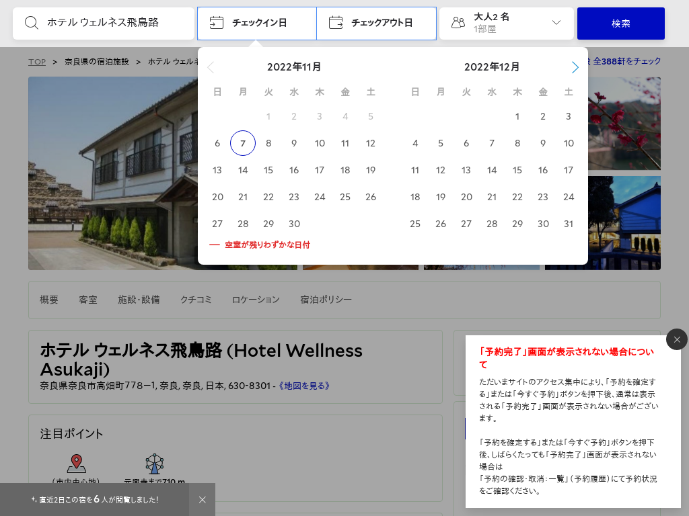Image resolution: width=689 pixels, height=516 pixels.
Task: Open the ロケーション tab
Action: (x=256, y=300)
